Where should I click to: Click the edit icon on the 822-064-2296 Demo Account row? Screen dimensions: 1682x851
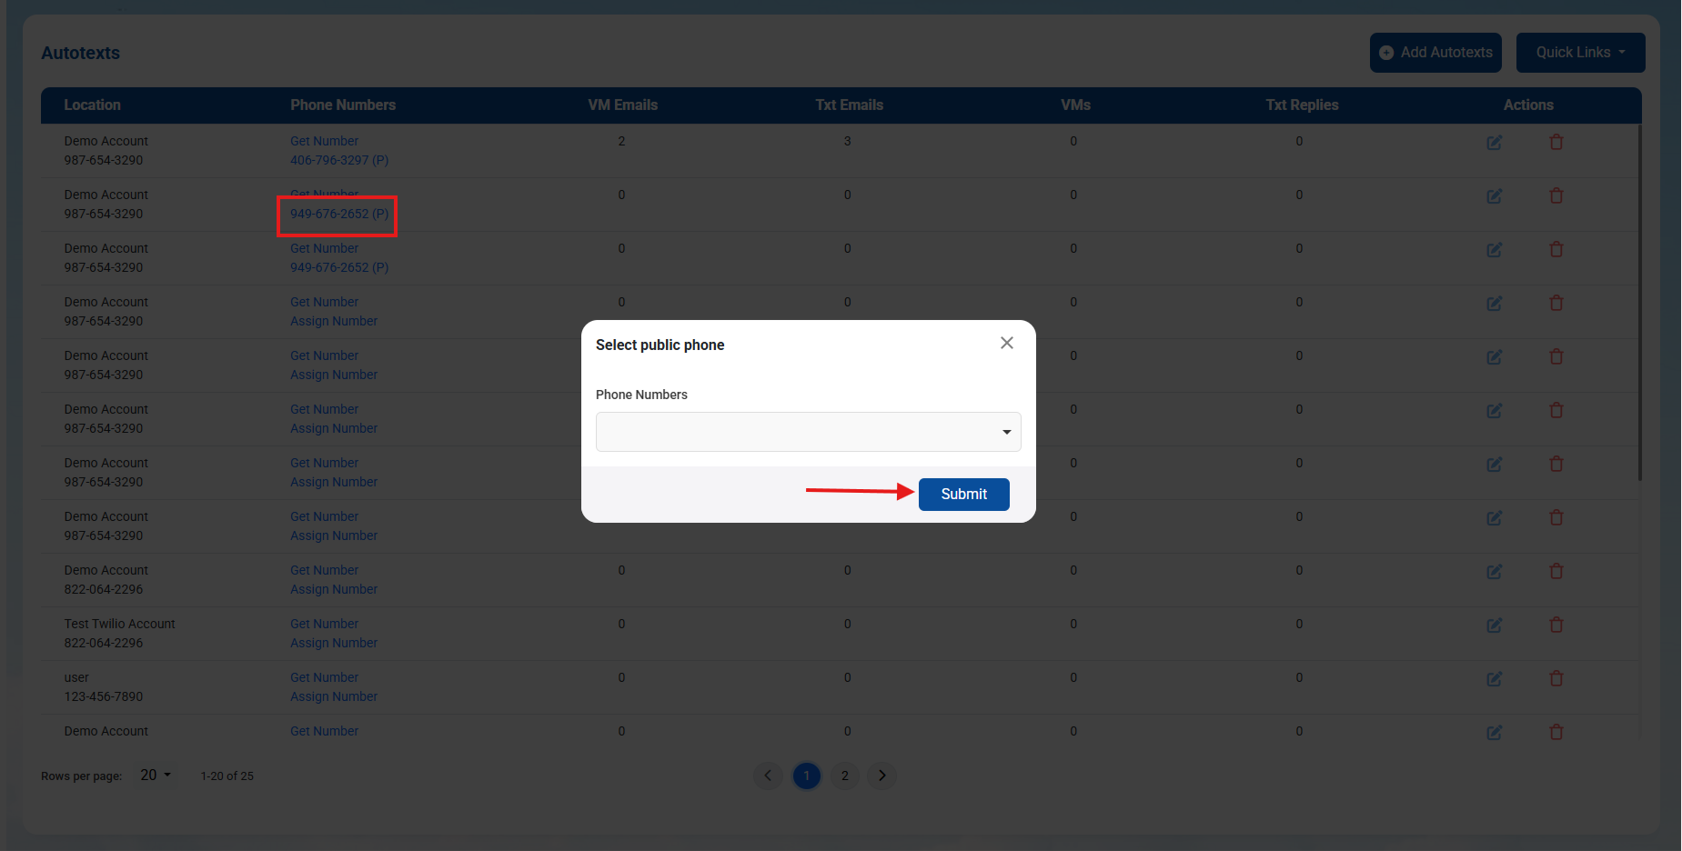[x=1494, y=572]
